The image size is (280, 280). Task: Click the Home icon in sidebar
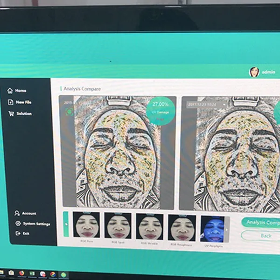coord(10,91)
